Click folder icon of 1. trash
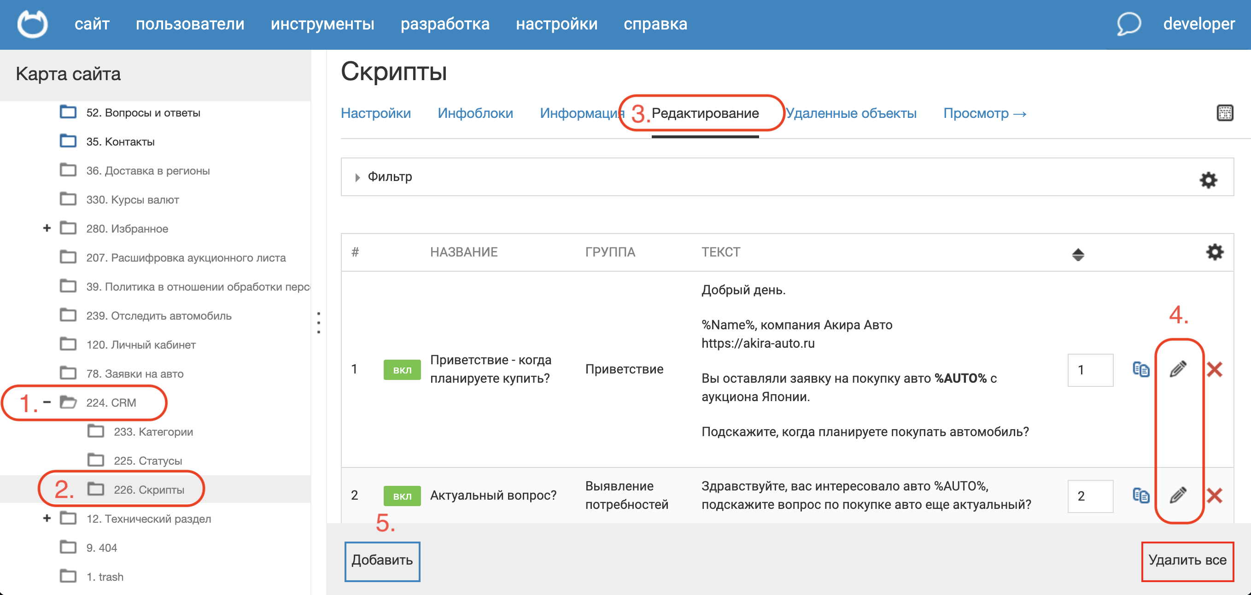Viewport: 1251px width, 595px height. (x=68, y=576)
